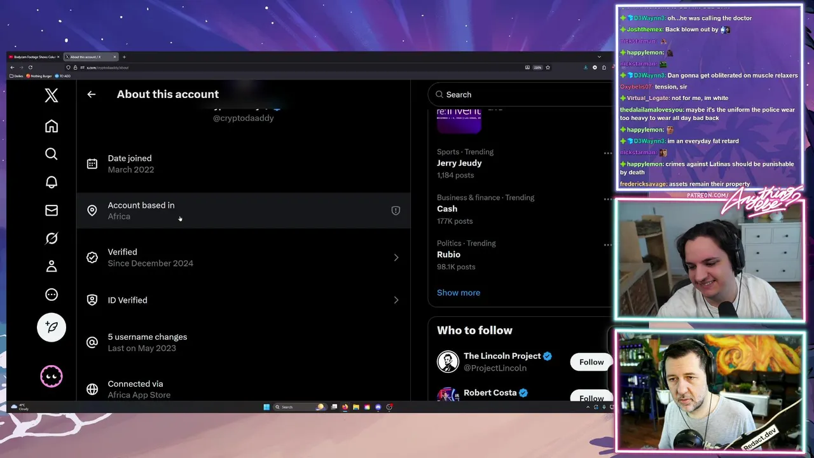Expand the Verified Since December 2024 row
Viewport: 814px width, 458px height.
tap(244, 258)
